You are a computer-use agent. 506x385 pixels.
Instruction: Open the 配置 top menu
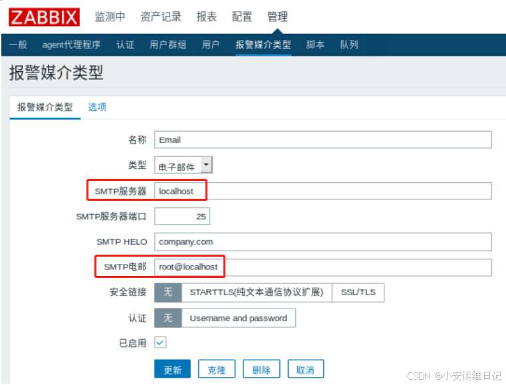(x=242, y=17)
